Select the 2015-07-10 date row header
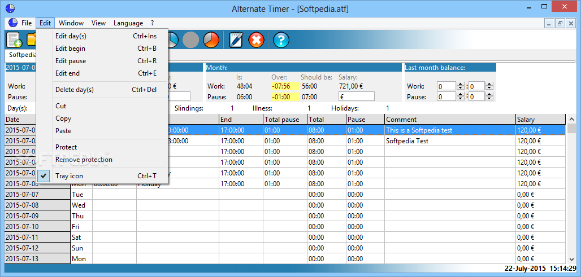 pyautogui.click(x=37, y=227)
